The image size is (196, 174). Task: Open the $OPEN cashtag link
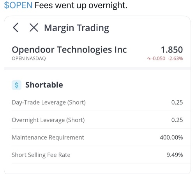18,5
